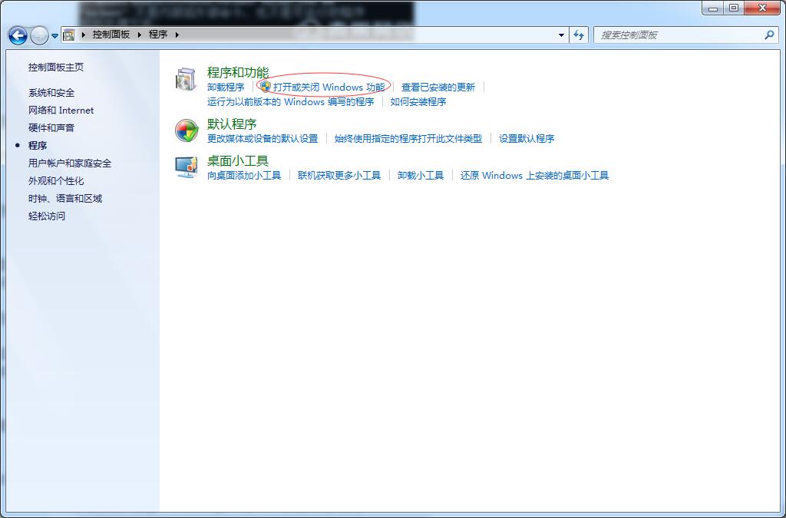Select 程序 in the sidebar

(38, 145)
